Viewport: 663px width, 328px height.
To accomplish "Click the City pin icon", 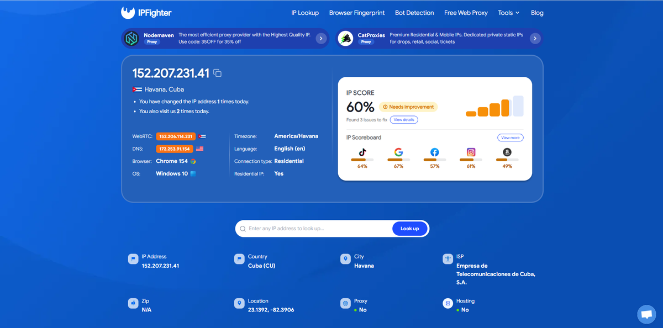I will pyautogui.click(x=345, y=258).
